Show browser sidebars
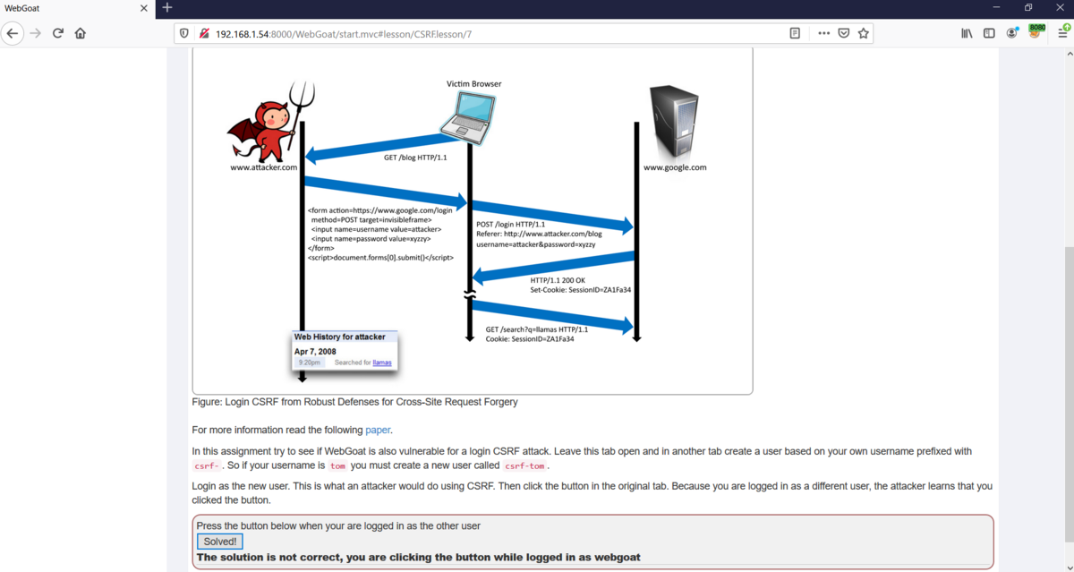1074x572 pixels. coord(989,33)
